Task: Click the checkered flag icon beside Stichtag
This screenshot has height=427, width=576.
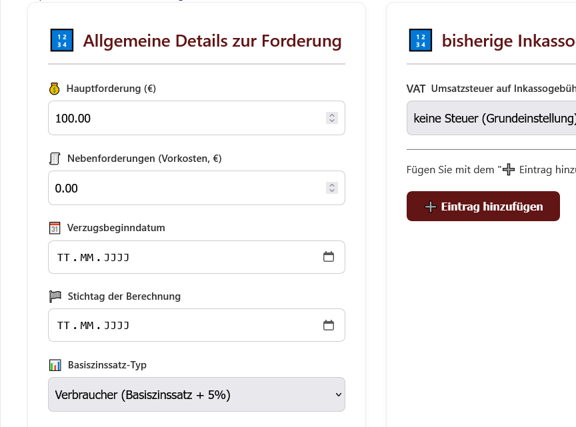Action: tap(57, 296)
